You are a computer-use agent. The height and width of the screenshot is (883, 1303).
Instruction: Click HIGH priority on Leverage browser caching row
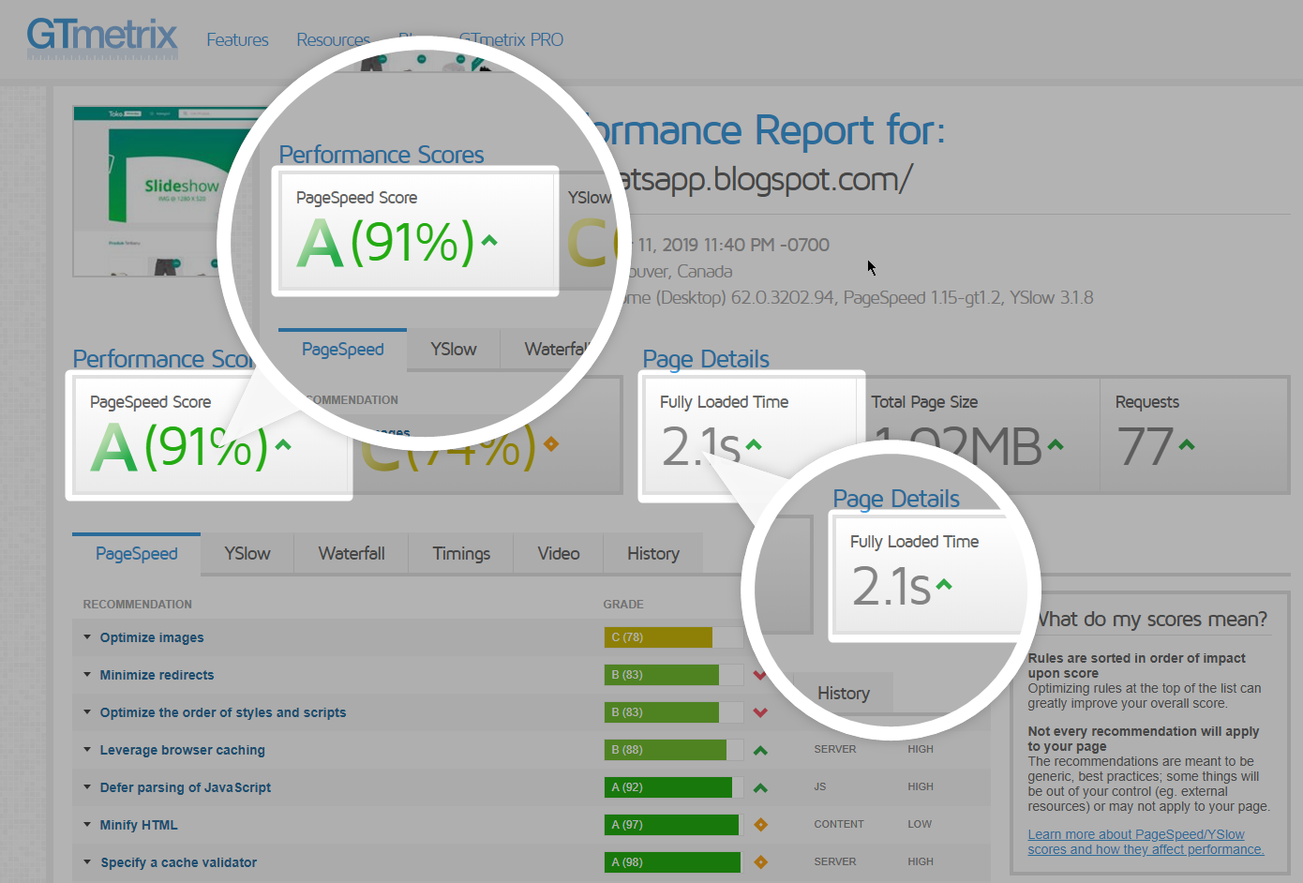[x=921, y=749]
